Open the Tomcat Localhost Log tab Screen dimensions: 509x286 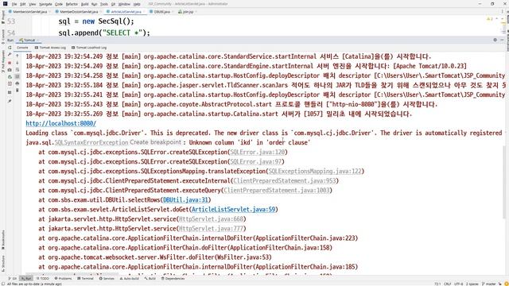[x=89, y=48]
